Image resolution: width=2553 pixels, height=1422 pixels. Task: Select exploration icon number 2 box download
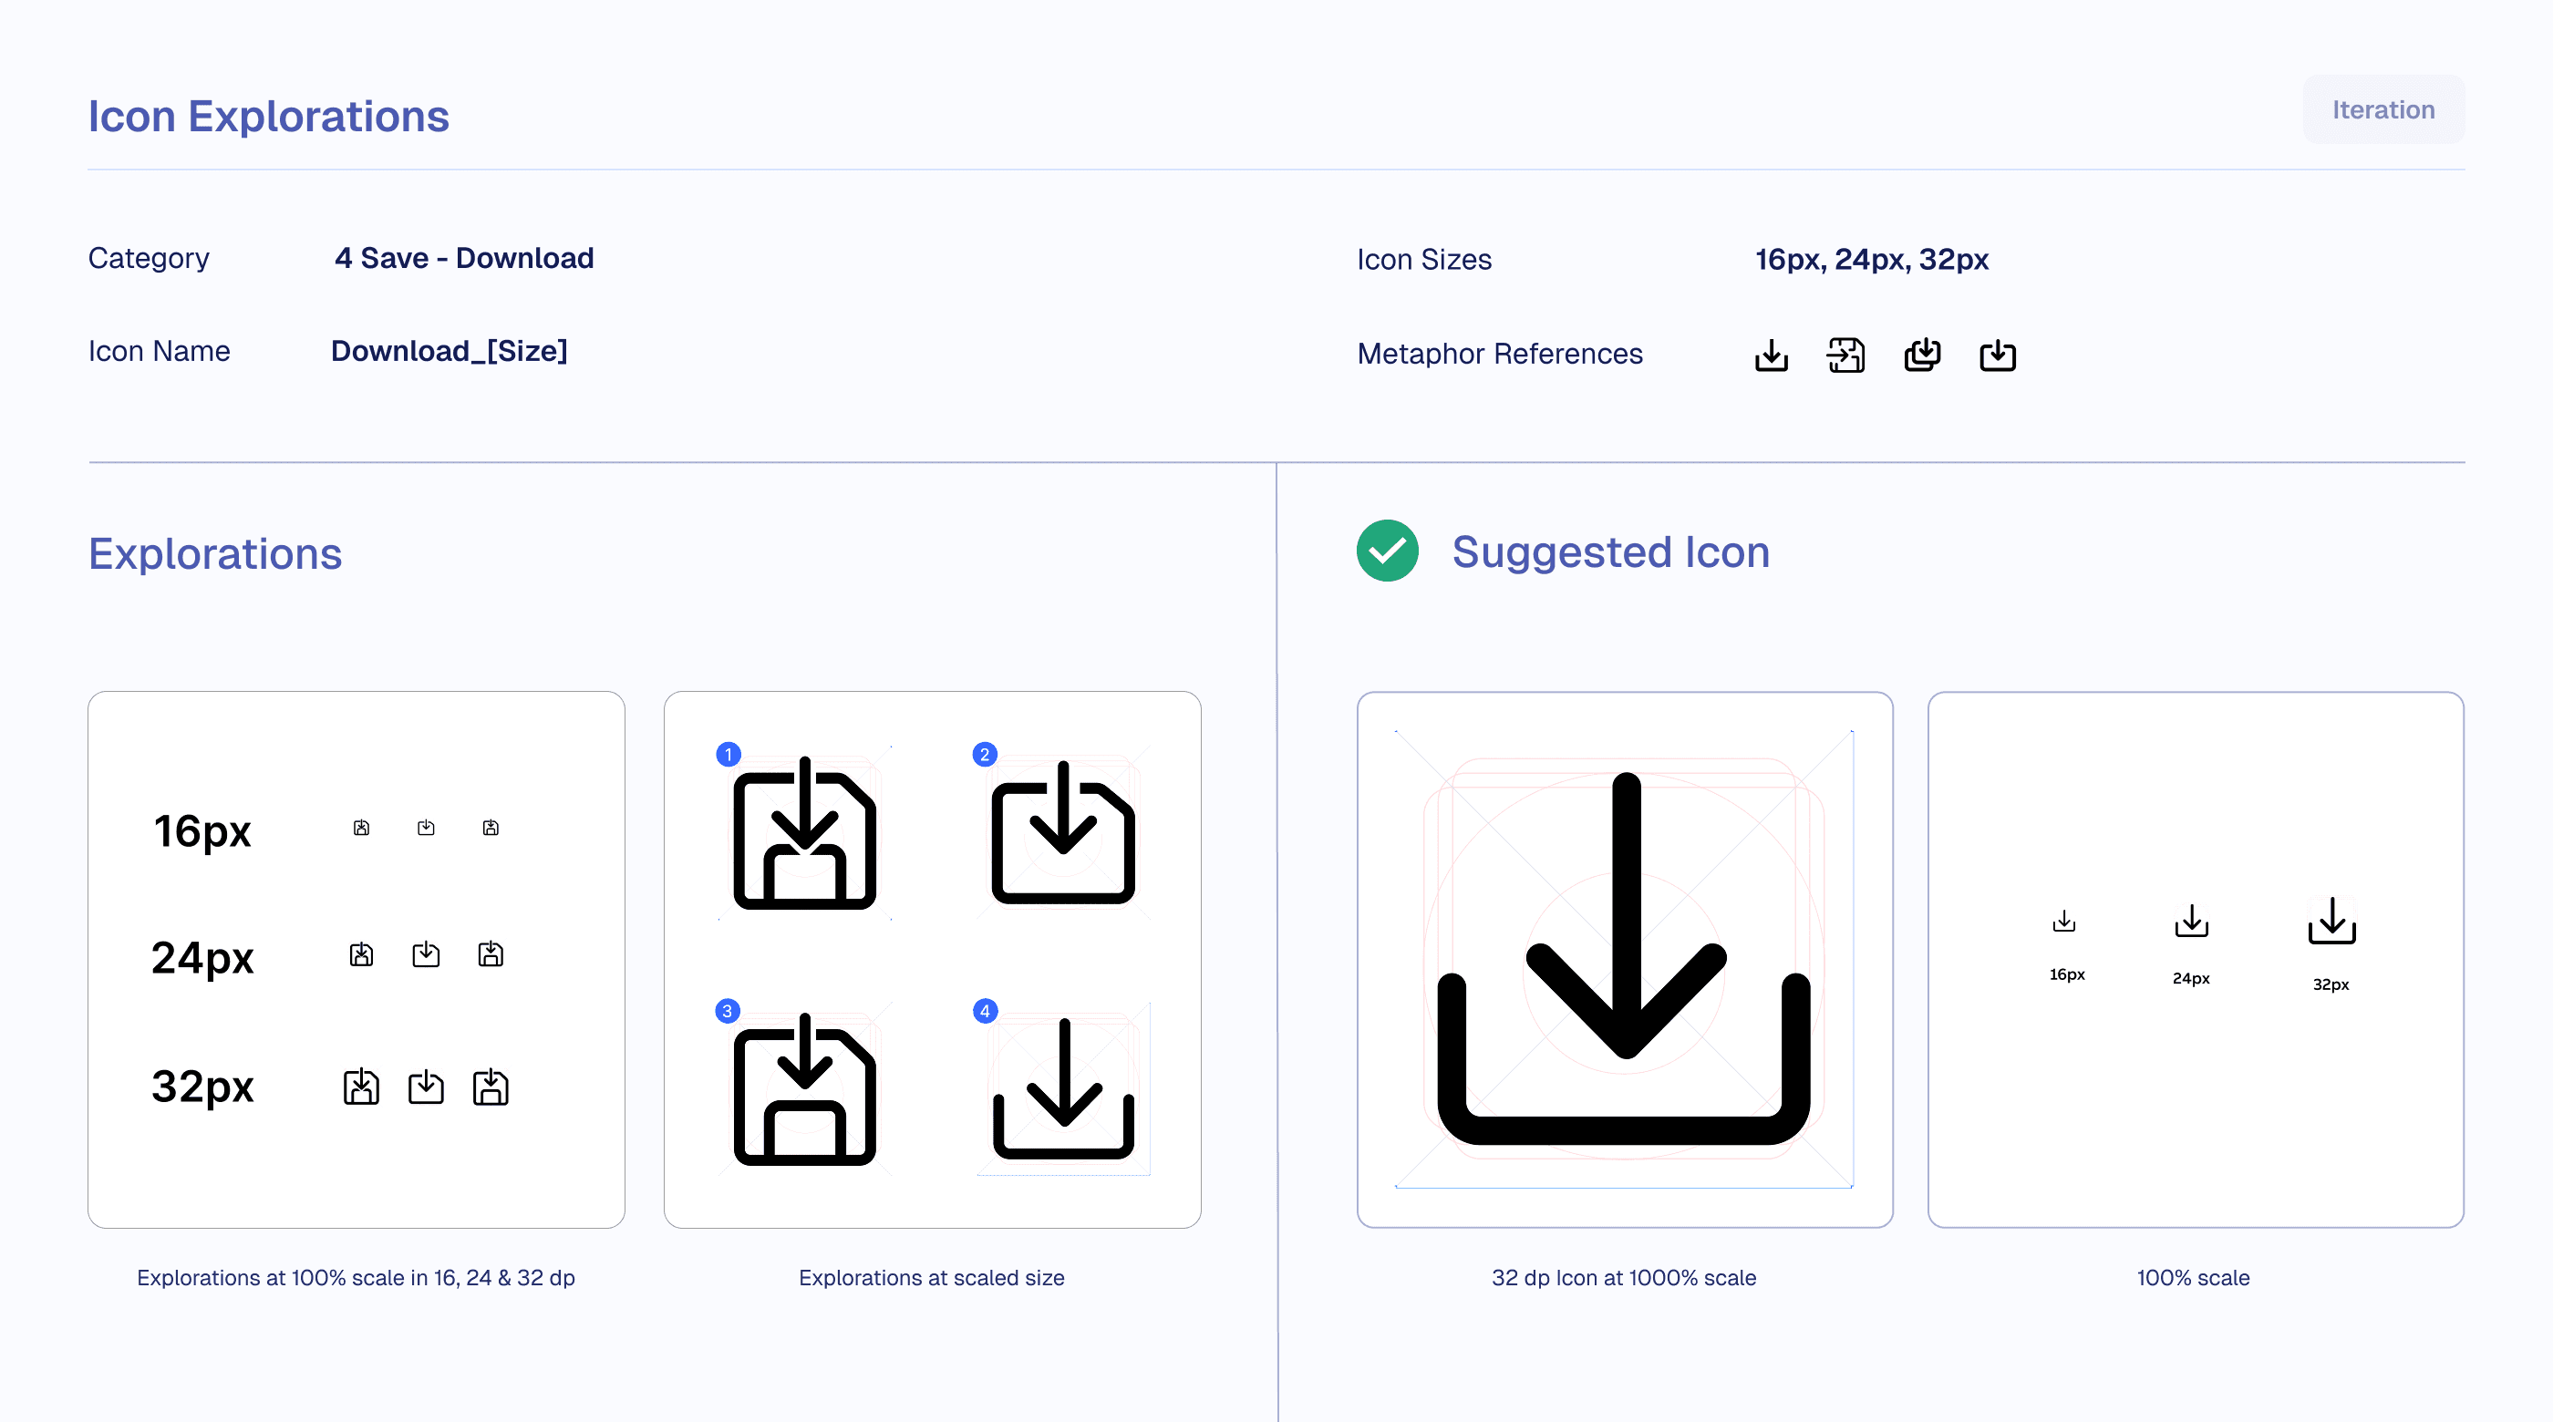tap(1062, 835)
